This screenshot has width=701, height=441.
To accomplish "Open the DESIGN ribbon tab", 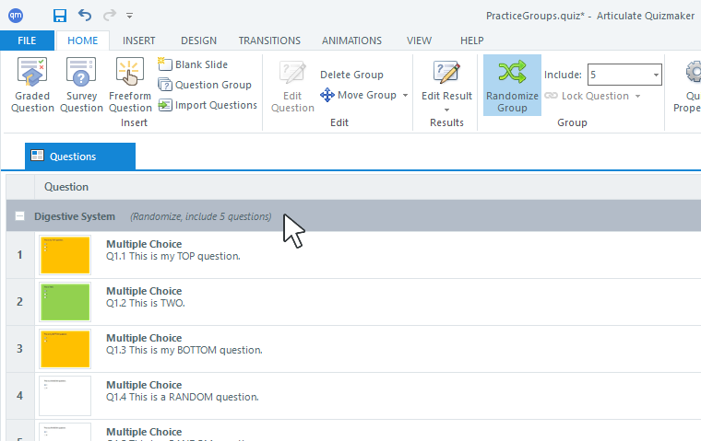I will [x=198, y=41].
